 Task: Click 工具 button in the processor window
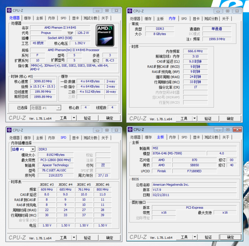pos(63,118)
